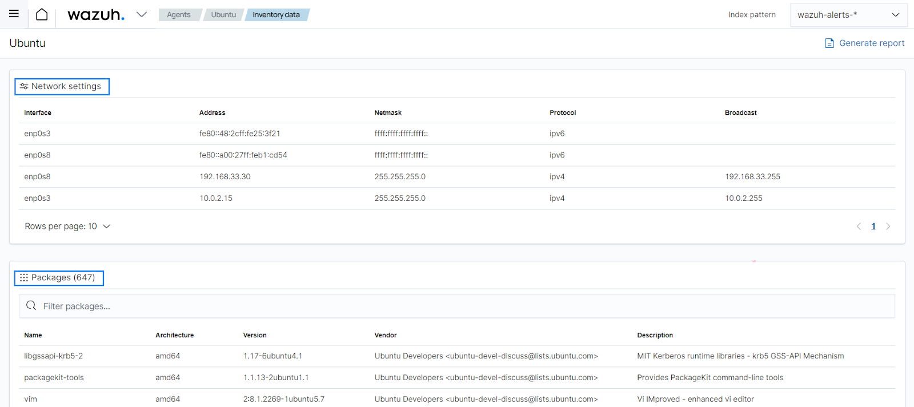Click version 1.17-6ubuntu4.1
Image resolution: width=914 pixels, height=407 pixels.
(273, 356)
